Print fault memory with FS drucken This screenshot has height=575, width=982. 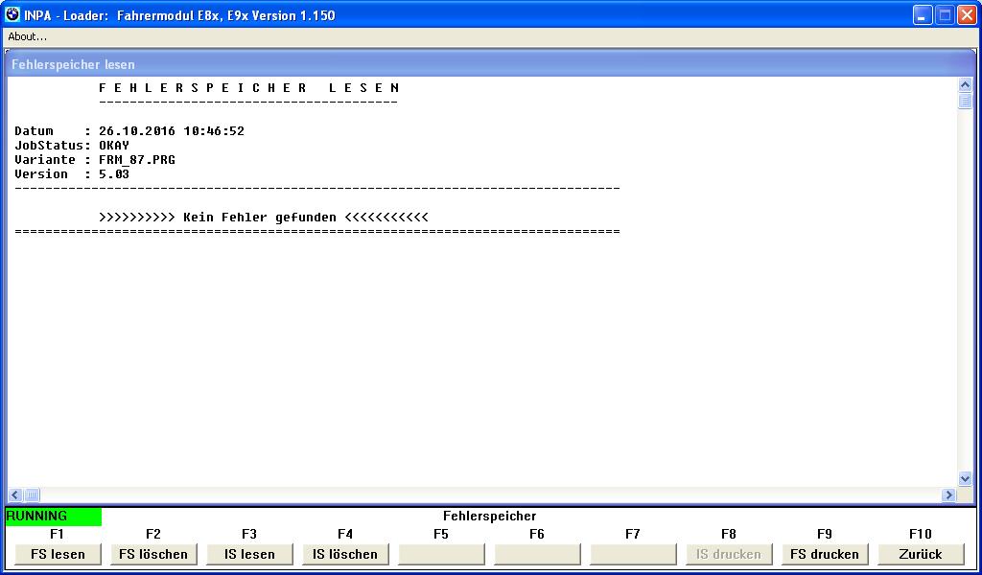click(825, 554)
